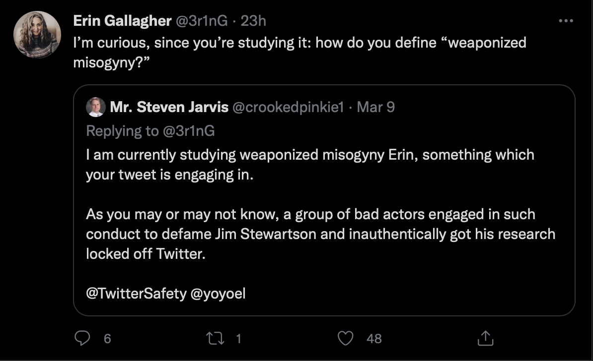Open Erin Gallagher's profile picture
This screenshot has width=593, height=361.
click(37, 35)
